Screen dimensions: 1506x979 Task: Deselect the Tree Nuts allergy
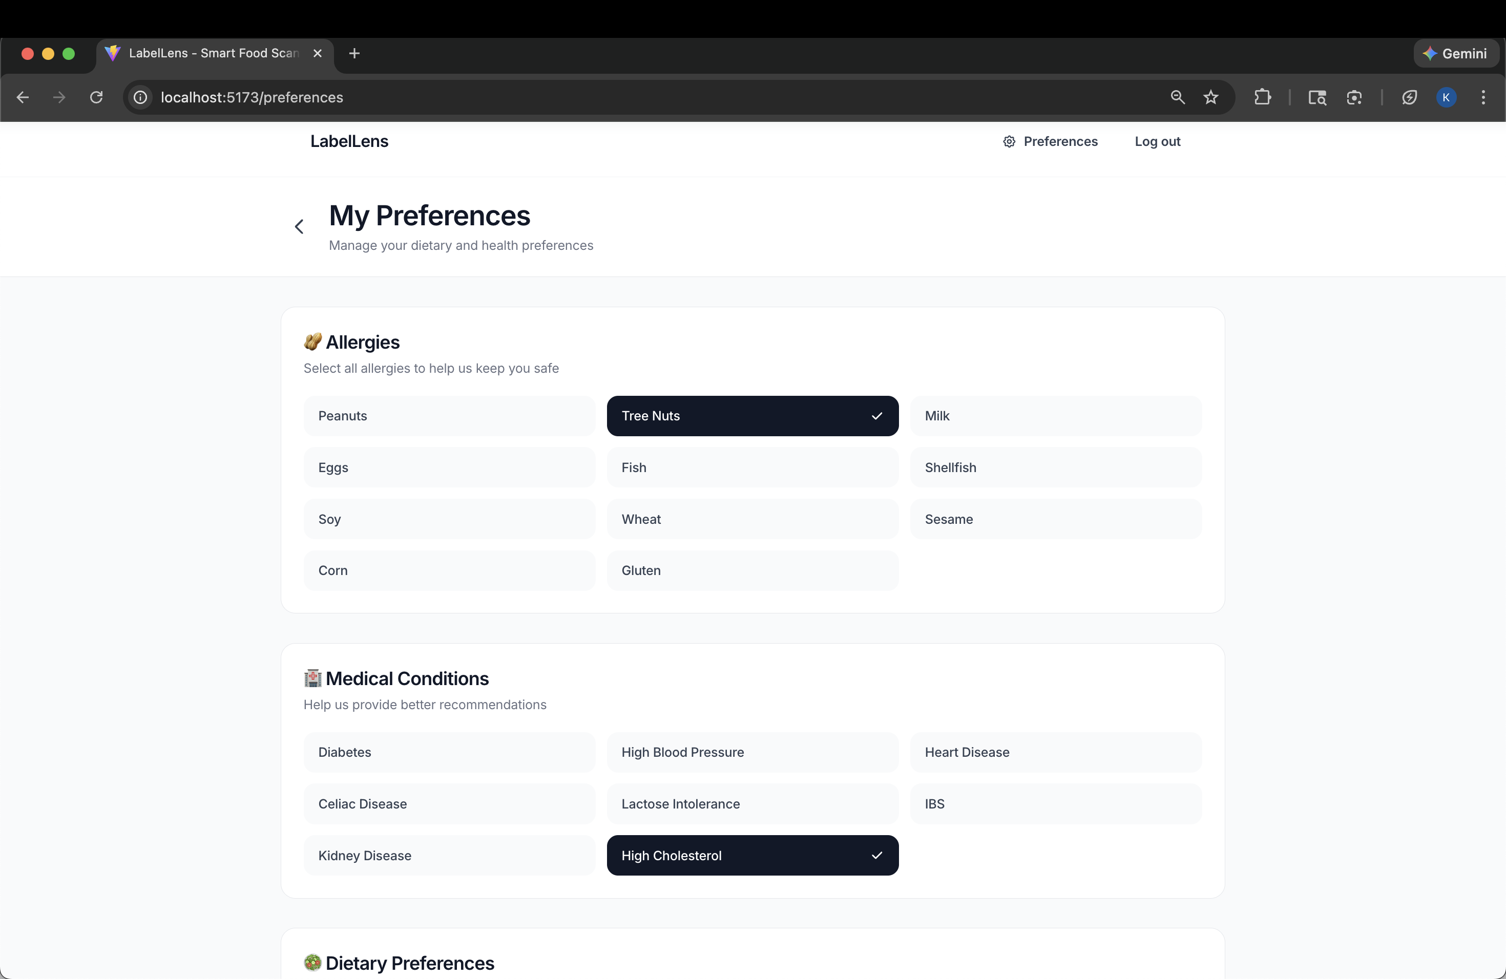pyautogui.click(x=752, y=416)
